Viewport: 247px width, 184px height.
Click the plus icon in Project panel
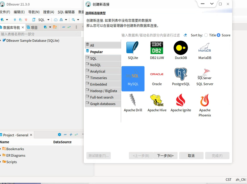coord(71,135)
